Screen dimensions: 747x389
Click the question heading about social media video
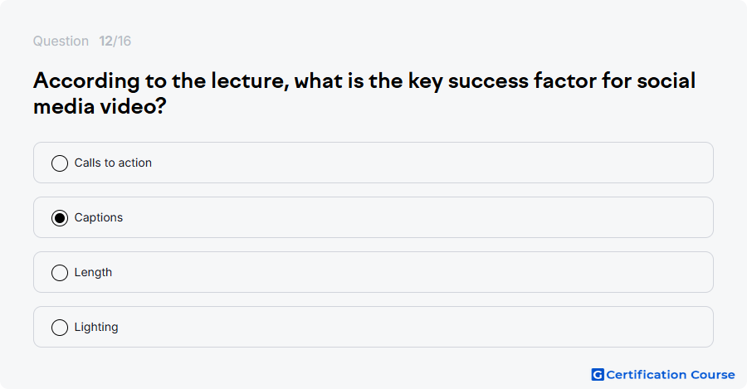[364, 94]
